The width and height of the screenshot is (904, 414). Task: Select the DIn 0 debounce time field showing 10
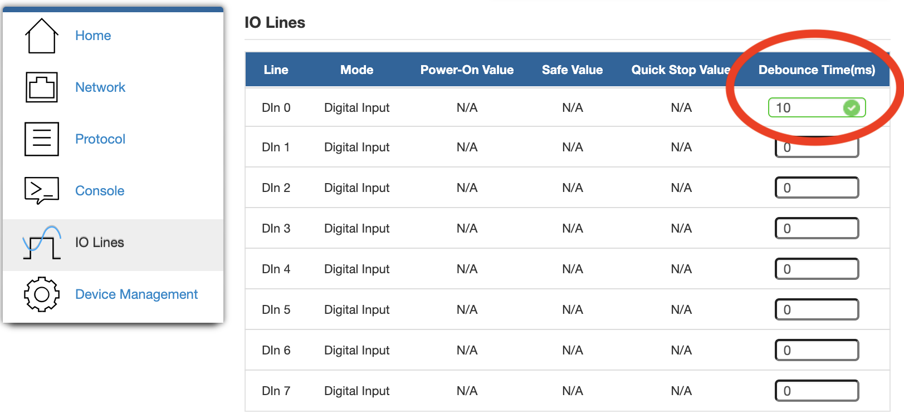808,107
